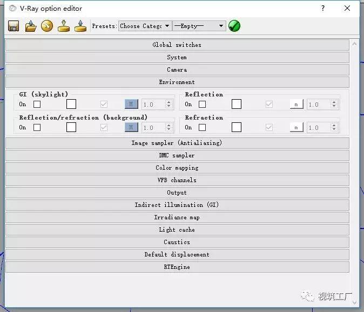Toggle the grayed checkmark in Reflection row
This screenshot has height=312, width=364.
(269, 104)
